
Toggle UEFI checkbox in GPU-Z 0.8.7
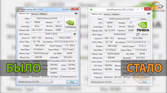point(143,34)
